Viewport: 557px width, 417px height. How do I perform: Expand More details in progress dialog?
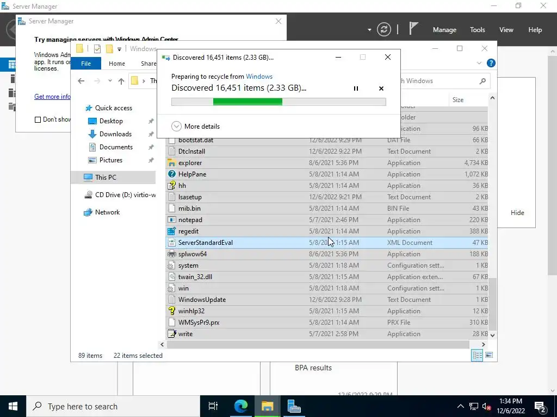point(195,126)
